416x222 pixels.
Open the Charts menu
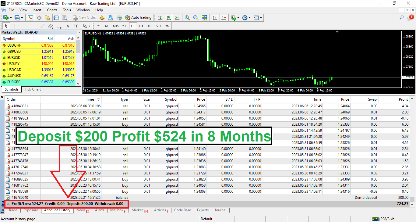point(52,10)
